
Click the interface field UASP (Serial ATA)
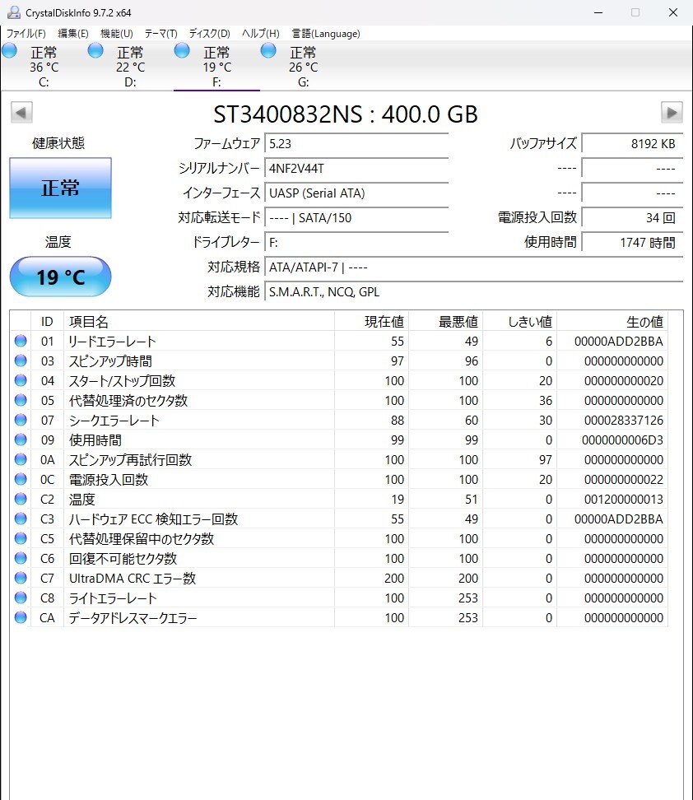pyautogui.click(x=356, y=193)
